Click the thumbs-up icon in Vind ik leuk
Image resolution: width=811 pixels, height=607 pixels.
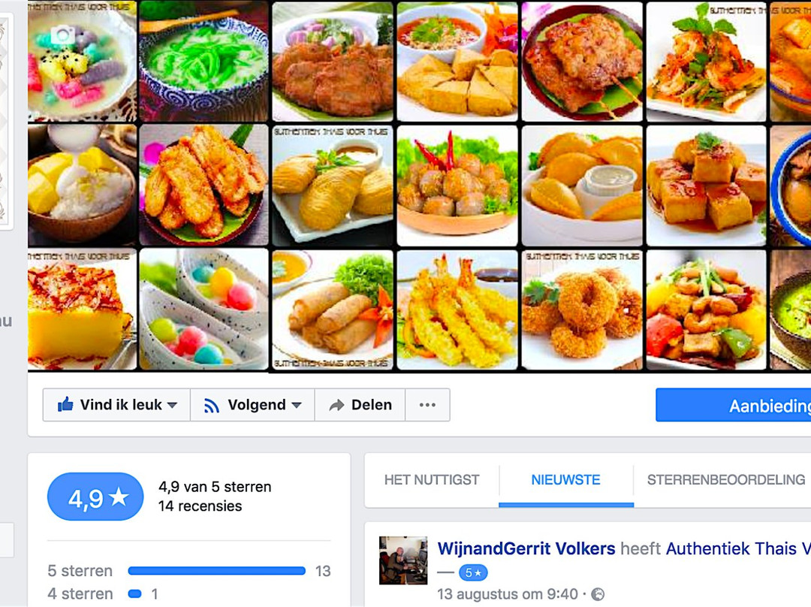coord(65,405)
